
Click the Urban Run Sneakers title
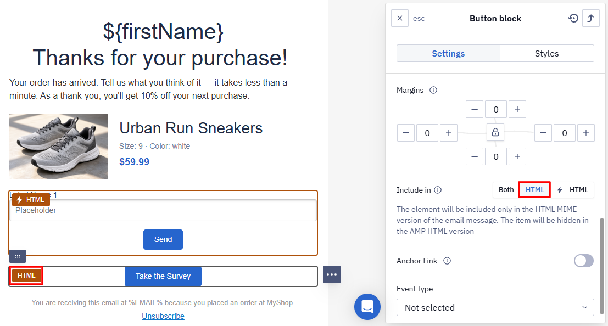pyautogui.click(x=191, y=128)
